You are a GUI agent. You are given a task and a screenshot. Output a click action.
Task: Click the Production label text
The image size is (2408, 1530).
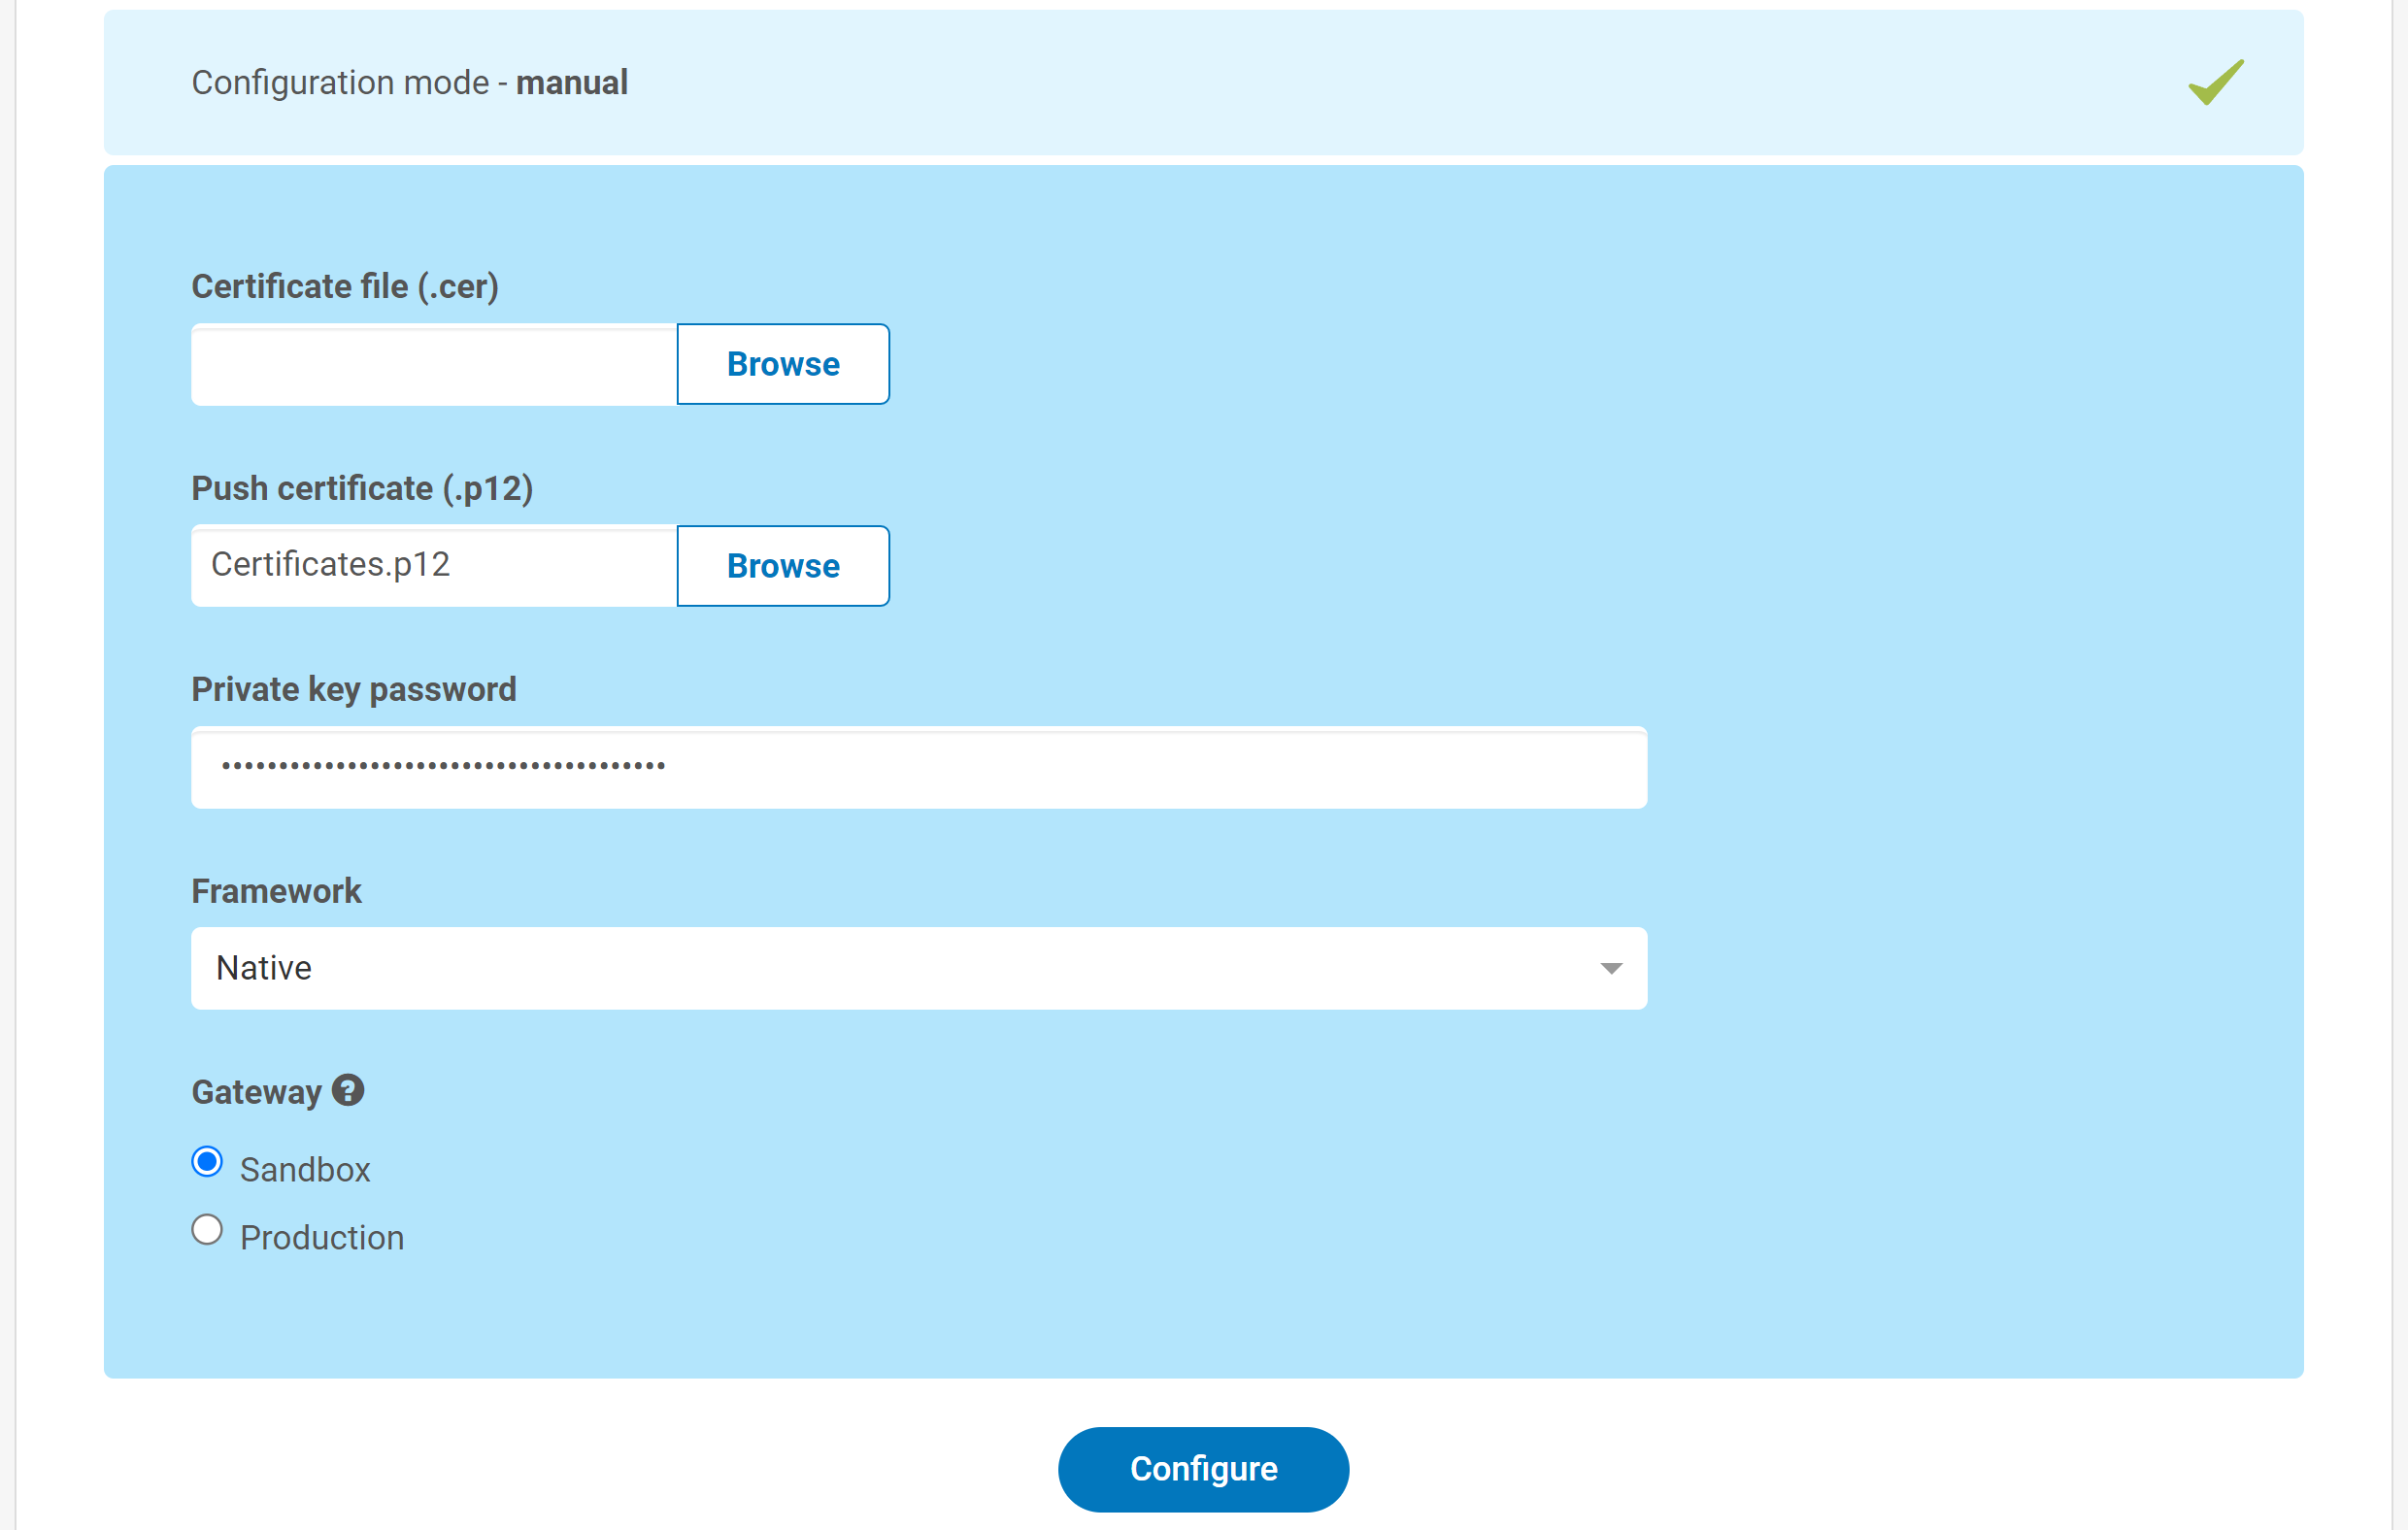pyautogui.click(x=322, y=1238)
